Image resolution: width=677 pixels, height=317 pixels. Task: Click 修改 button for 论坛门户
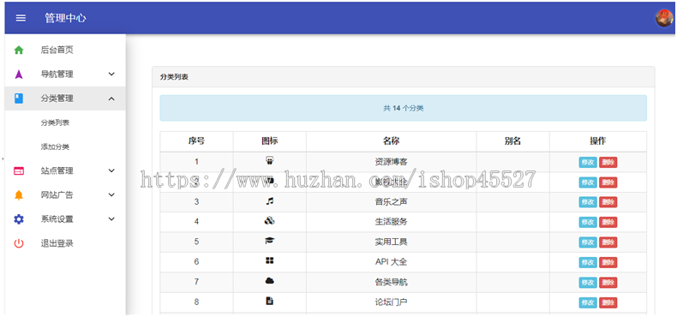click(588, 302)
